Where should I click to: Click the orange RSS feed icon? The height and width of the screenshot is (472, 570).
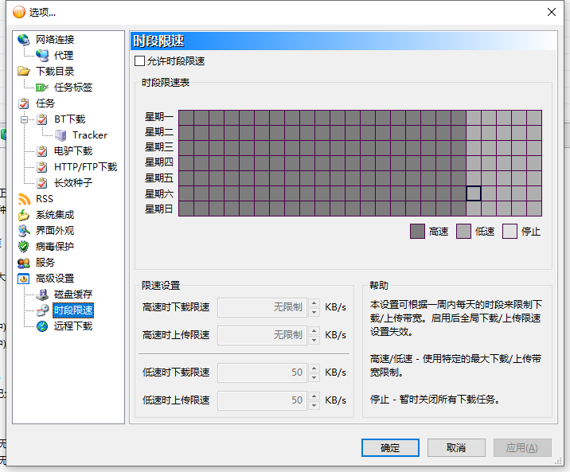[x=24, y=199]
